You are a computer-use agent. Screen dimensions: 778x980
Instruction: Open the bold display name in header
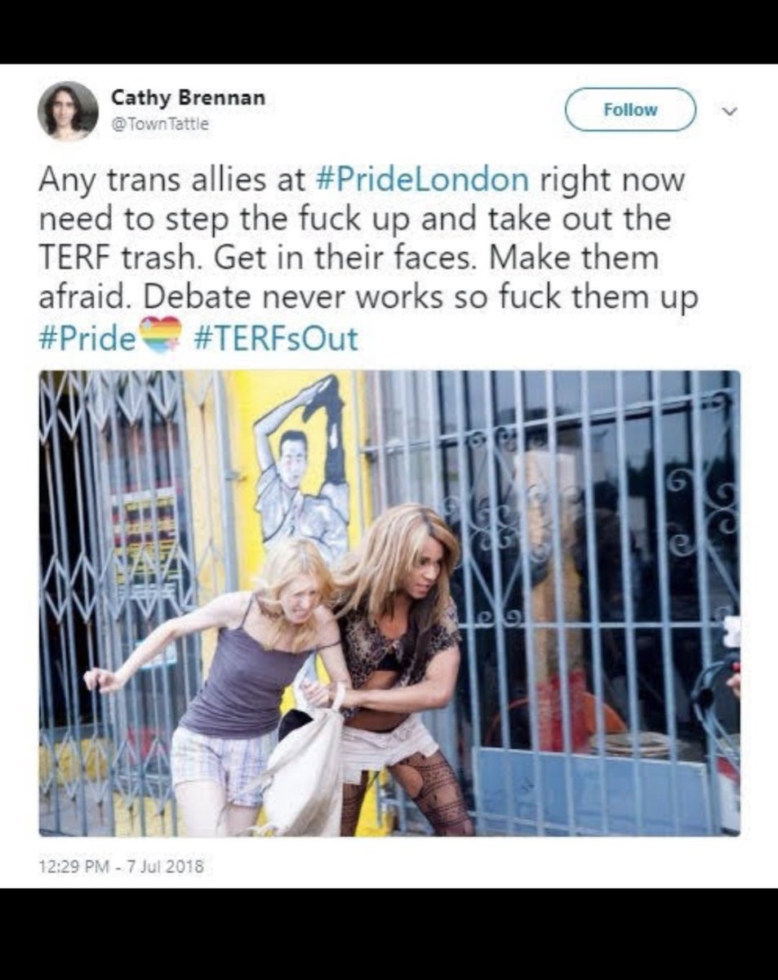188,98
